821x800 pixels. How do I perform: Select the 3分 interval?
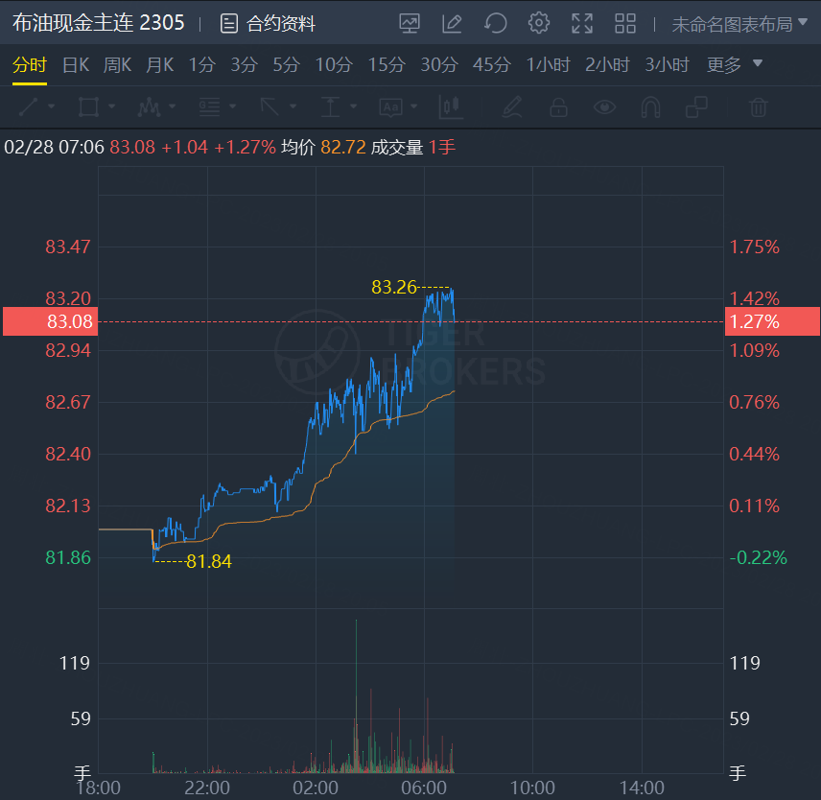click(x=244, y=65)
